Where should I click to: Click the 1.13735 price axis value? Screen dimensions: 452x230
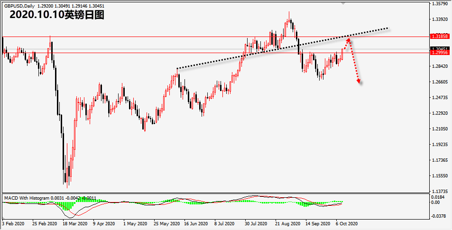coord(441,192)
